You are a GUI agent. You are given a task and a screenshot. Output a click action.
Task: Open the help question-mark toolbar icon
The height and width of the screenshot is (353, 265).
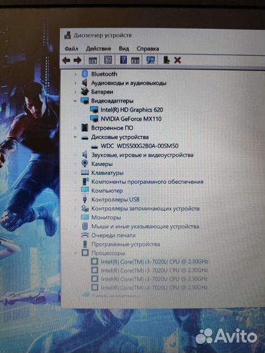click(x=123, y=60)
